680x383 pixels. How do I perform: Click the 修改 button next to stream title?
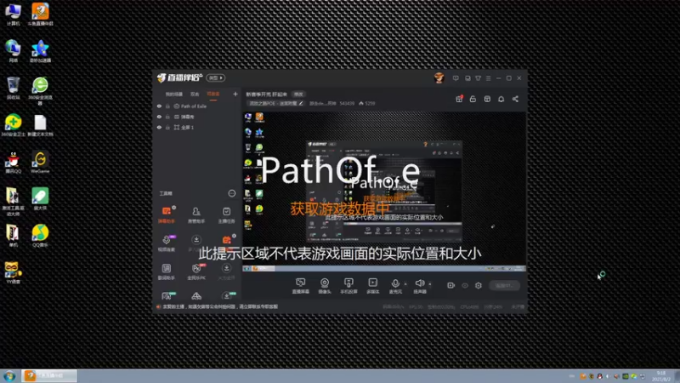298,94
